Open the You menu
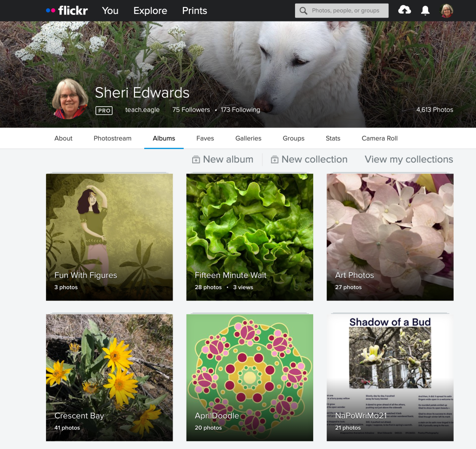 [110, 11]
